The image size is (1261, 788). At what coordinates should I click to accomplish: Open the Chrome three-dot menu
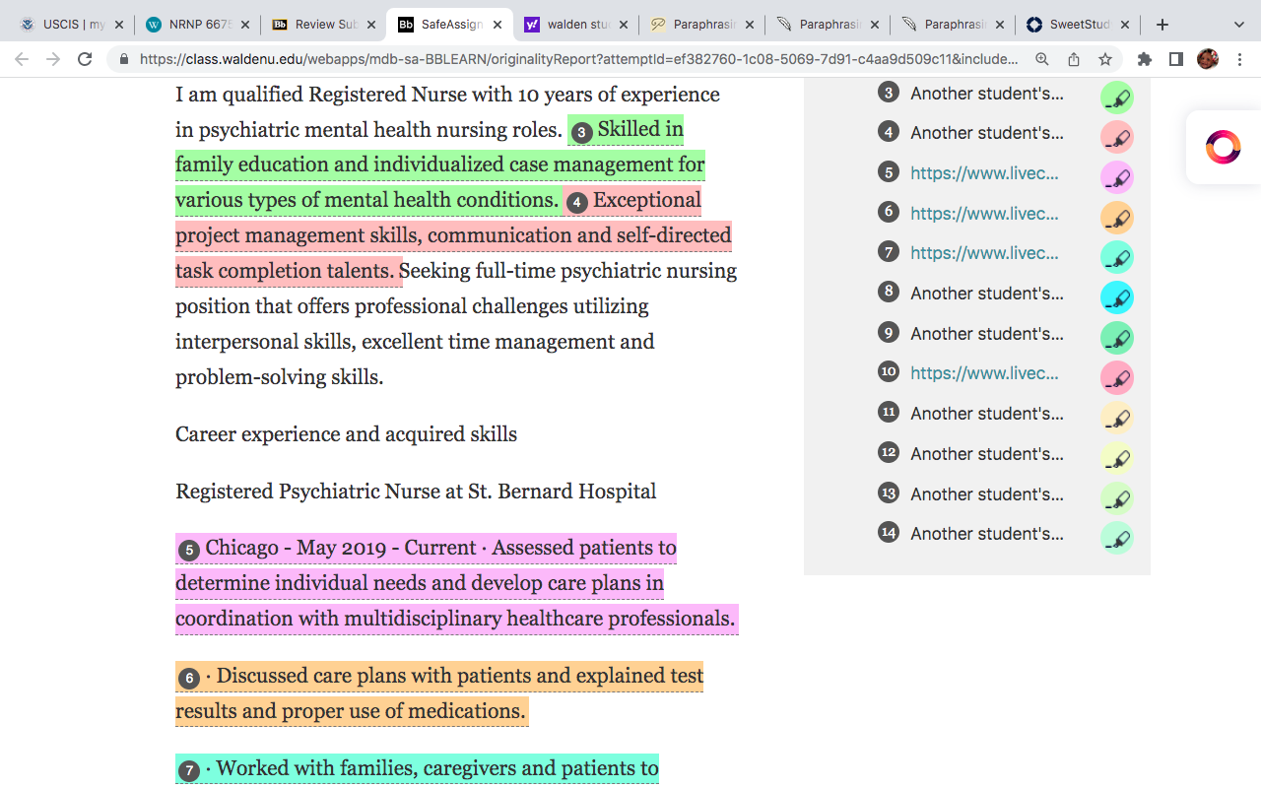[x=1239, y=59]
